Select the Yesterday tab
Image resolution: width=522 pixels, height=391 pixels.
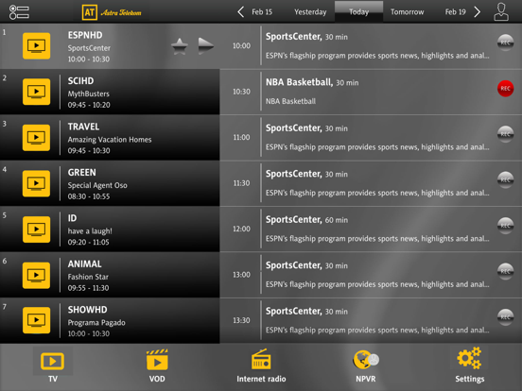310,12
